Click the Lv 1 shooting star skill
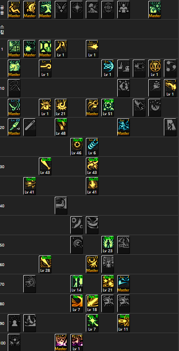 (x=92, y=49)
